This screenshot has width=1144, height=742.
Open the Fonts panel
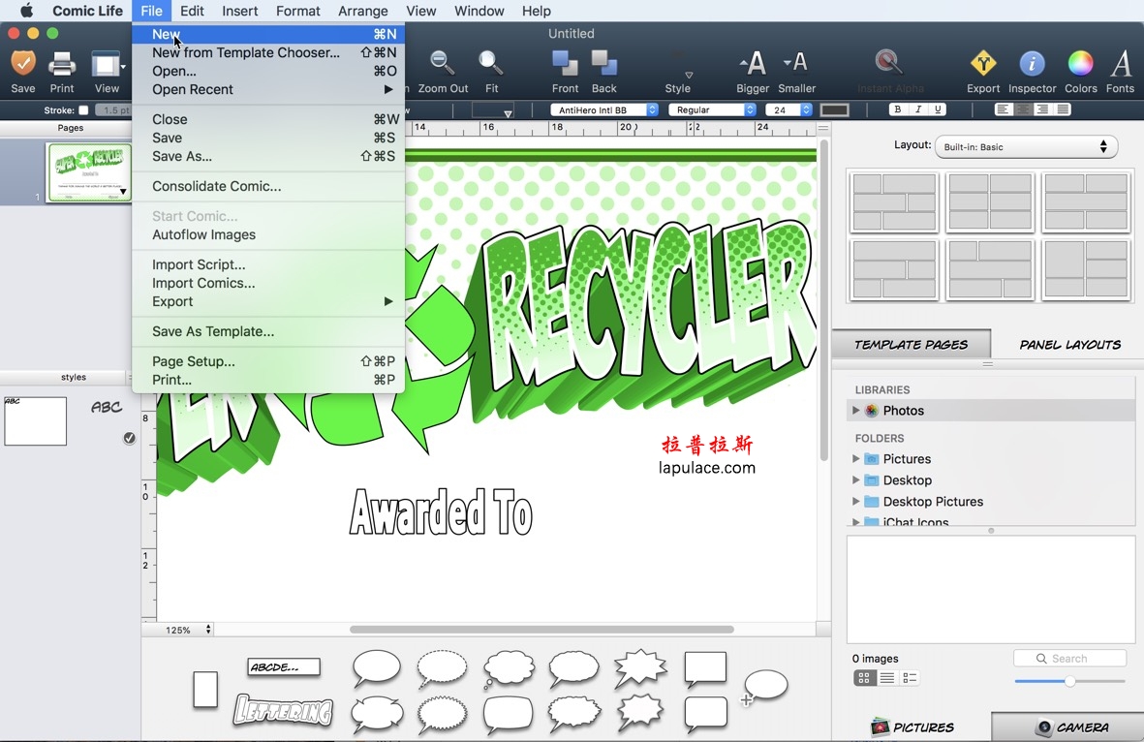coord(1120,64)
